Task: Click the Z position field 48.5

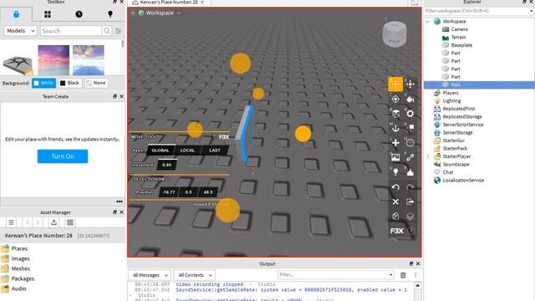Action: tap(208, 192)
